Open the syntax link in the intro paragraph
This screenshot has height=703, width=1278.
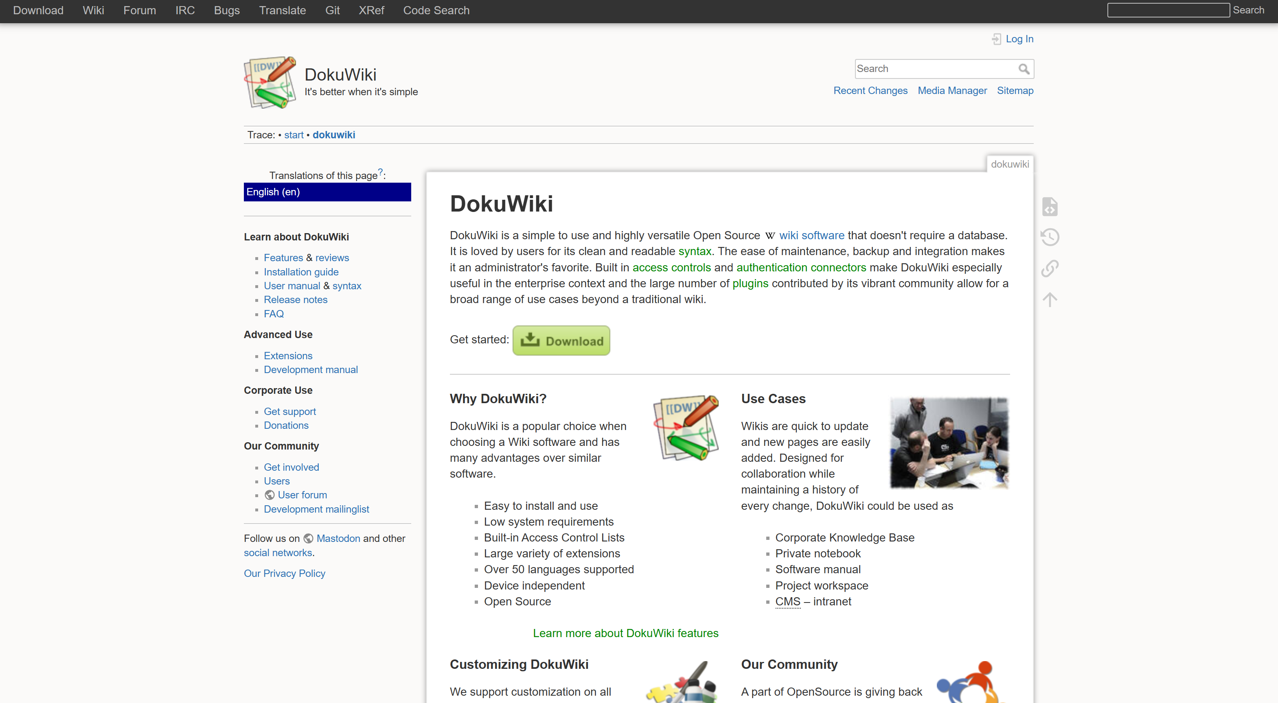[695, 252]
